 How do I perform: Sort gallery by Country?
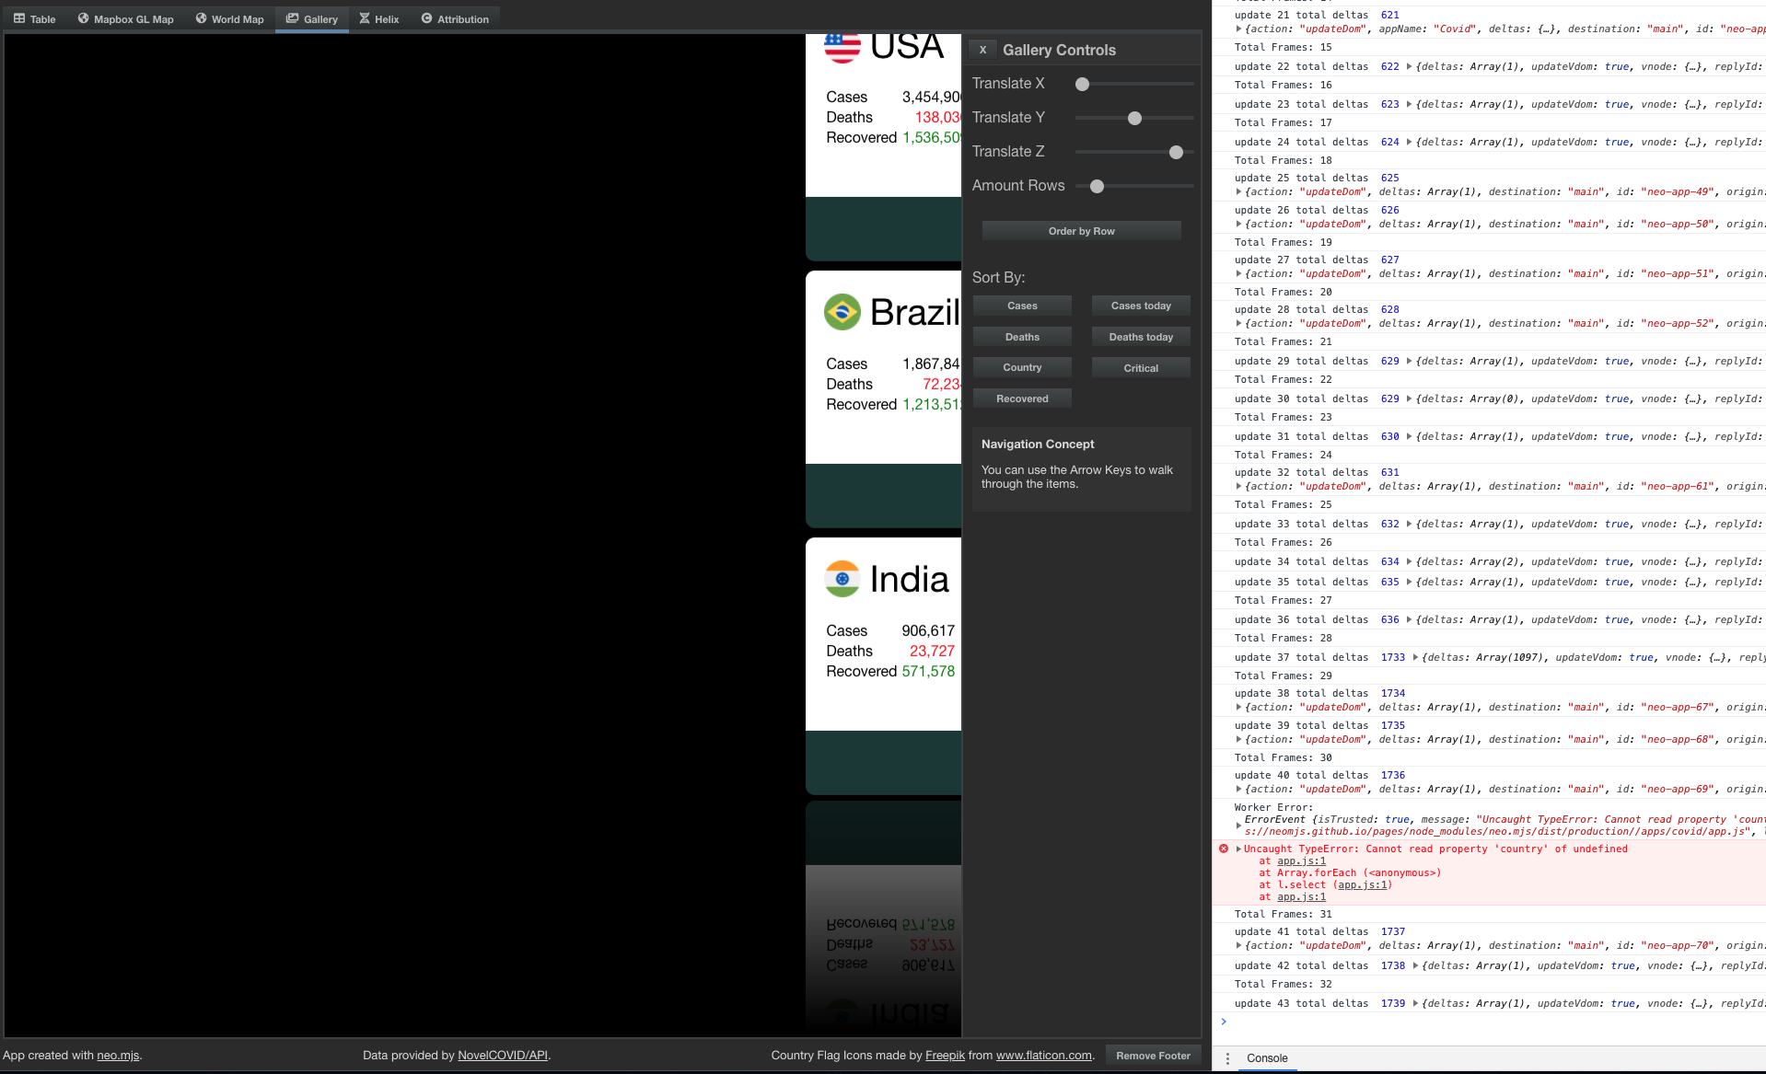click(x=1022, y=367)
